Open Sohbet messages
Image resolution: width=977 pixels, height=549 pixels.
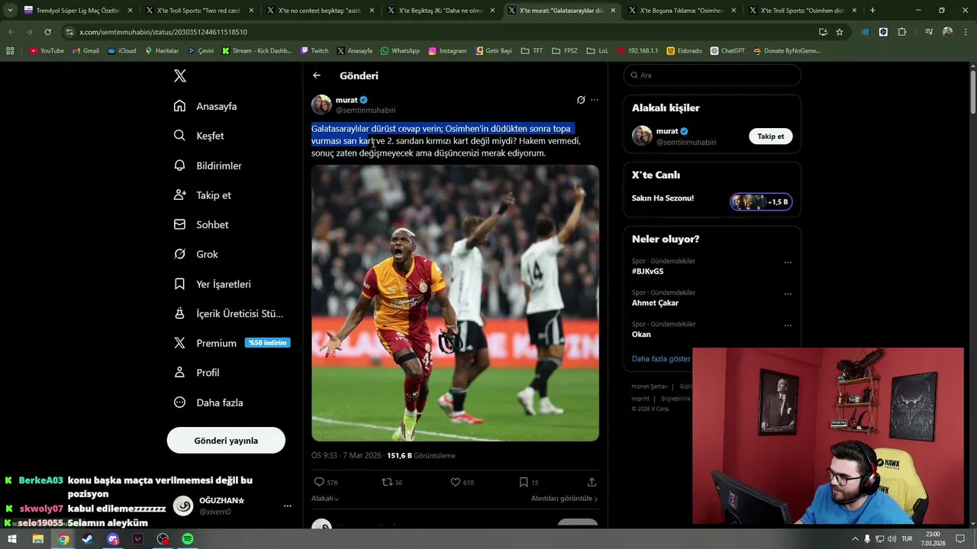click(x=201, y=224)
